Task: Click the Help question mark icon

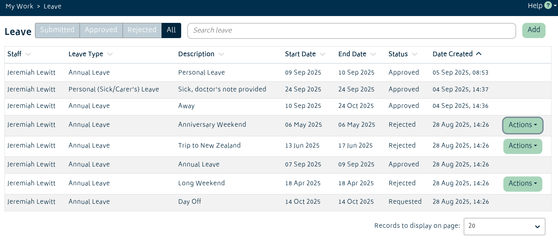Action: pos(548,6)
